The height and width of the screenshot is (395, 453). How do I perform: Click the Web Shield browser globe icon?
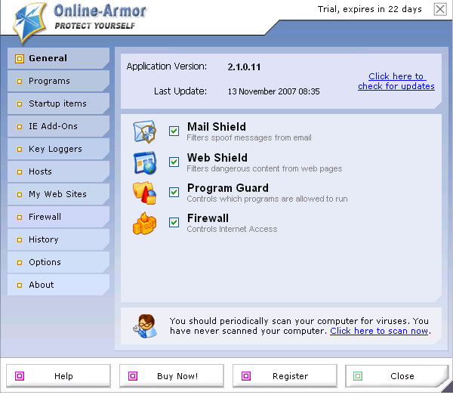click(145, 162)
